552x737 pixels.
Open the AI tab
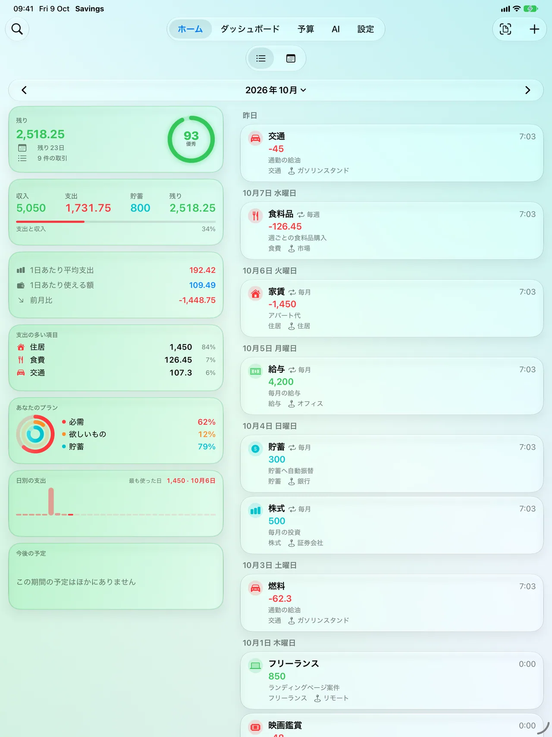(x=336, y=29)
